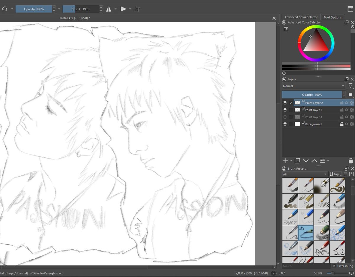Lock the Advanced Color Selector docker
The width and height of the screenshot is (355, 277).
[x=284, y=22]
